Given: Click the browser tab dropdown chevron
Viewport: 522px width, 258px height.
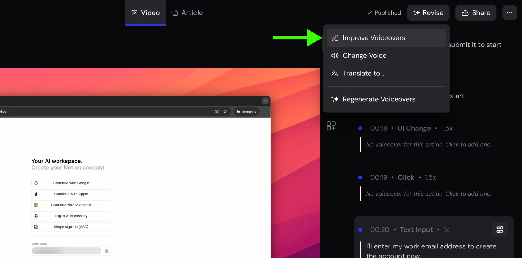Looking at the screenshot, I should [x=265, y=101].
